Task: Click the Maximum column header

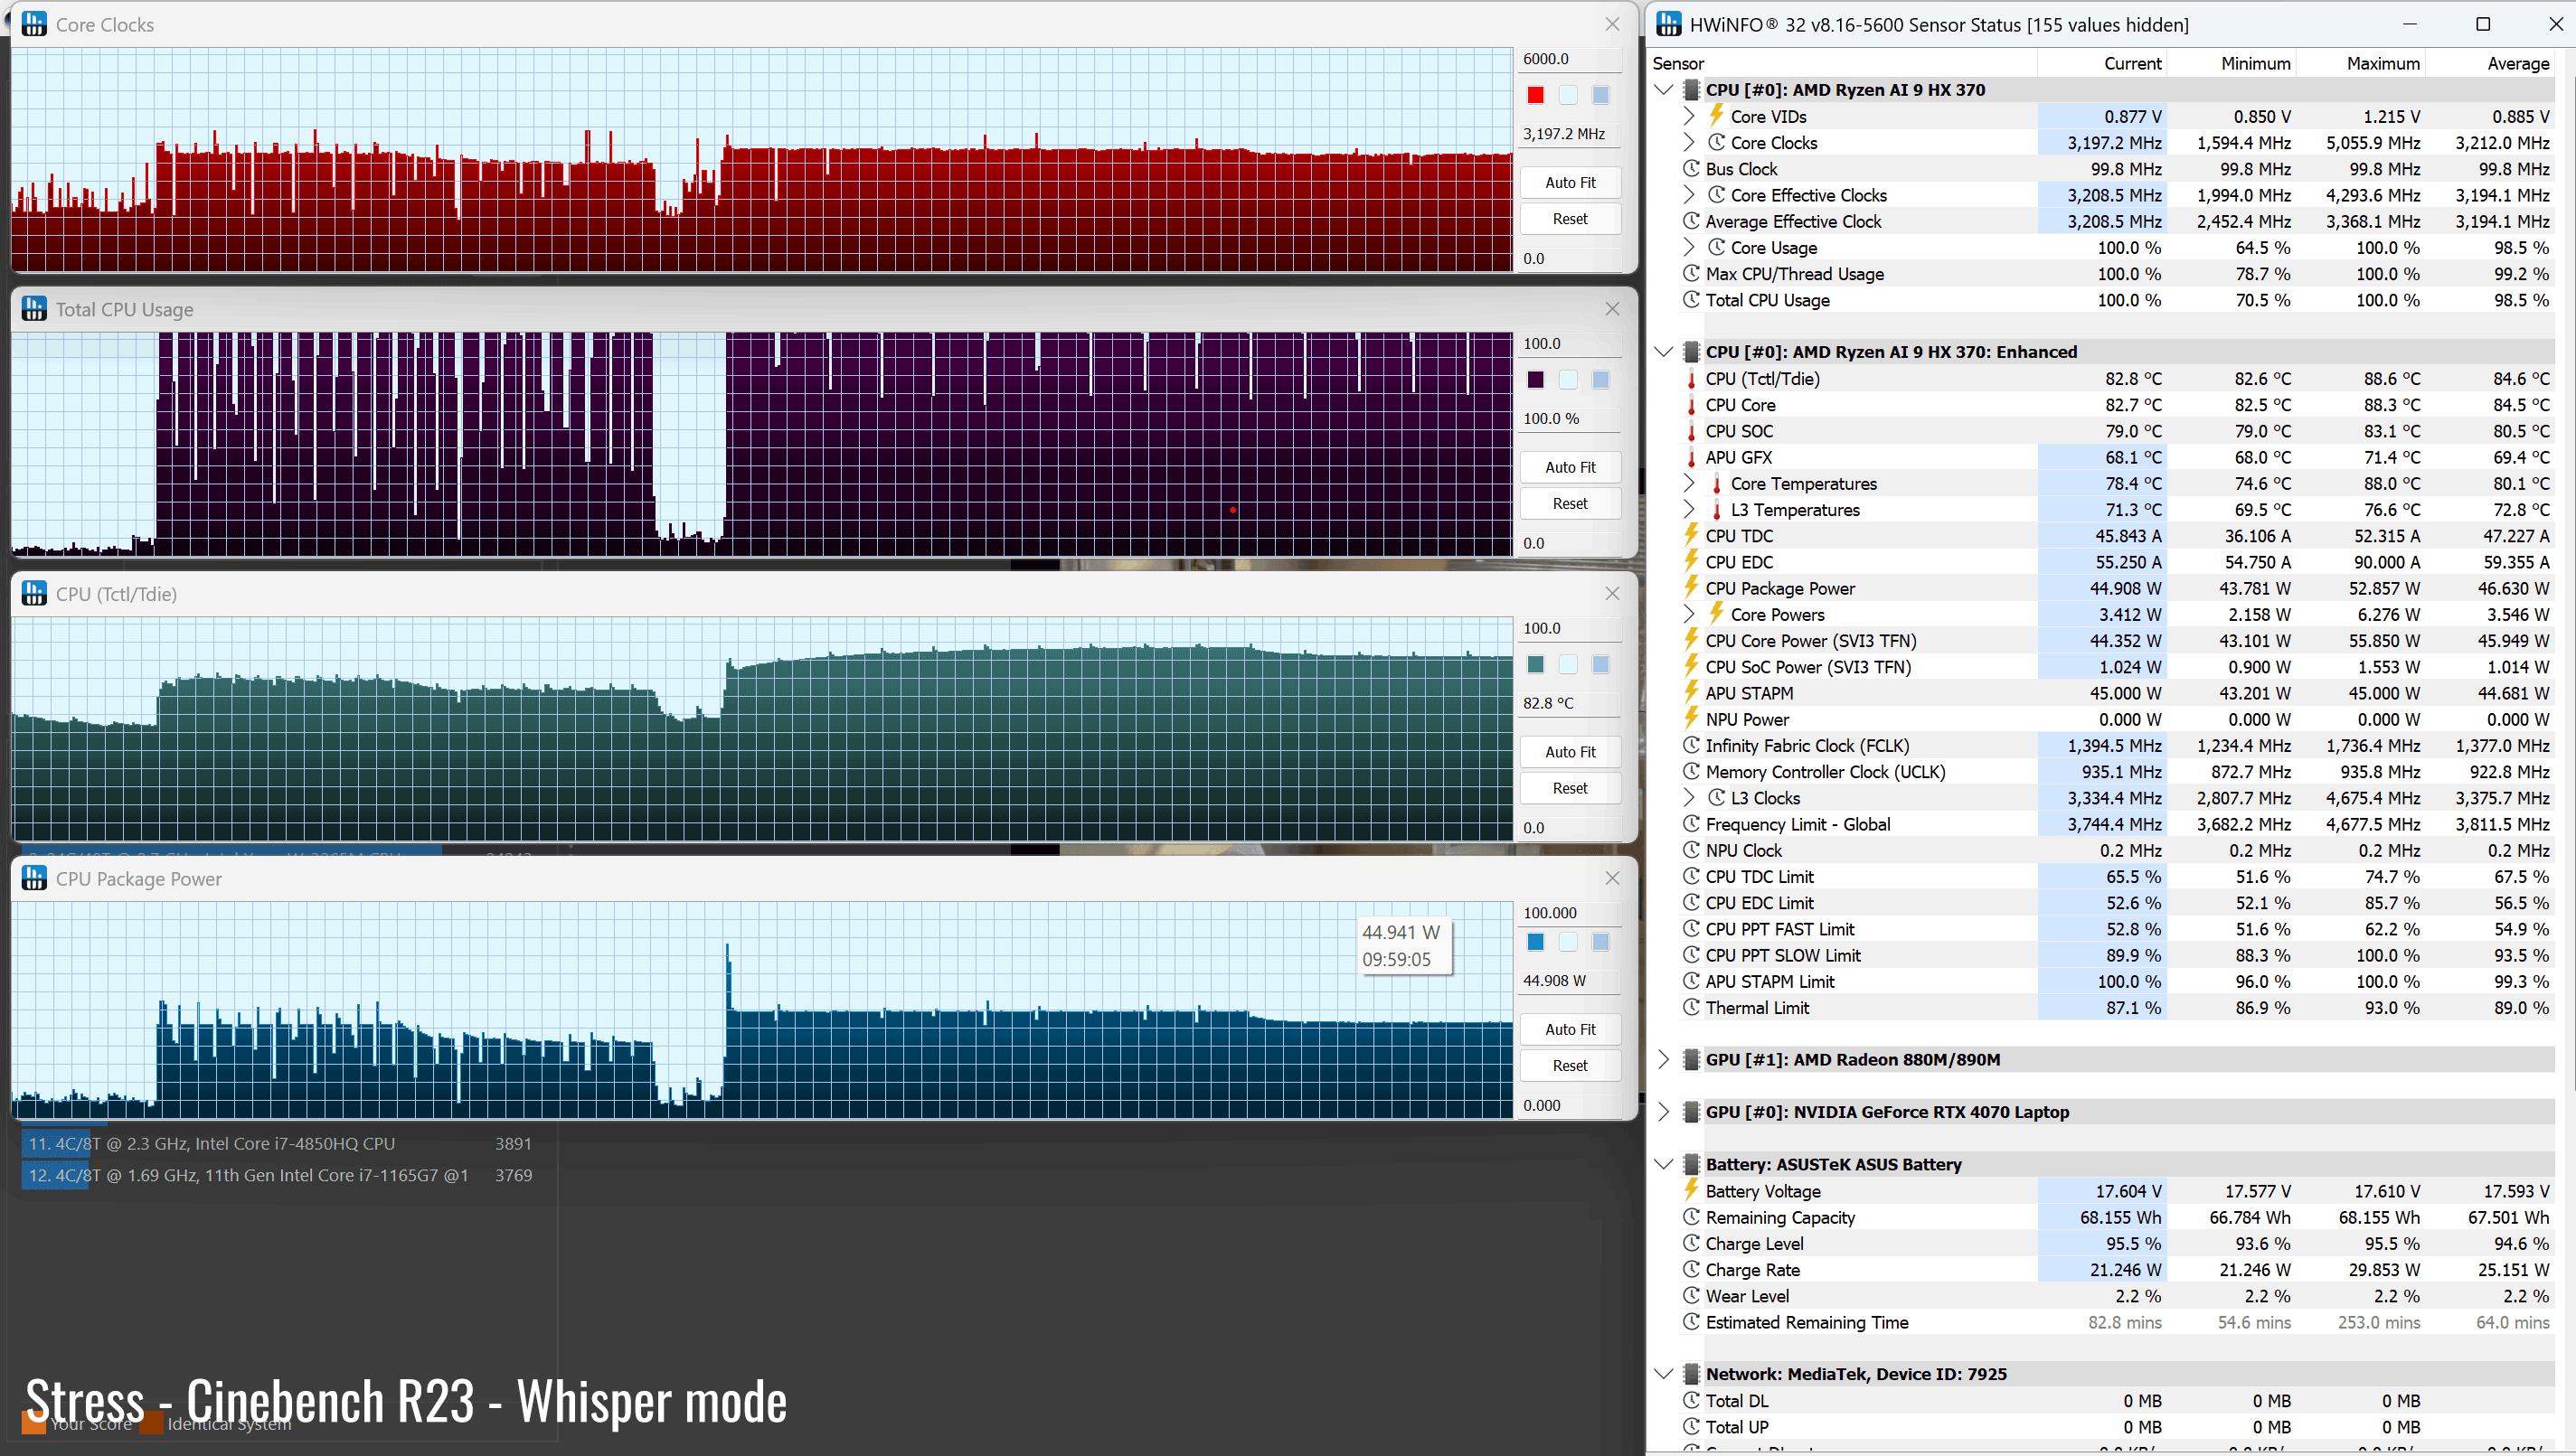Action: [2361, 63]
